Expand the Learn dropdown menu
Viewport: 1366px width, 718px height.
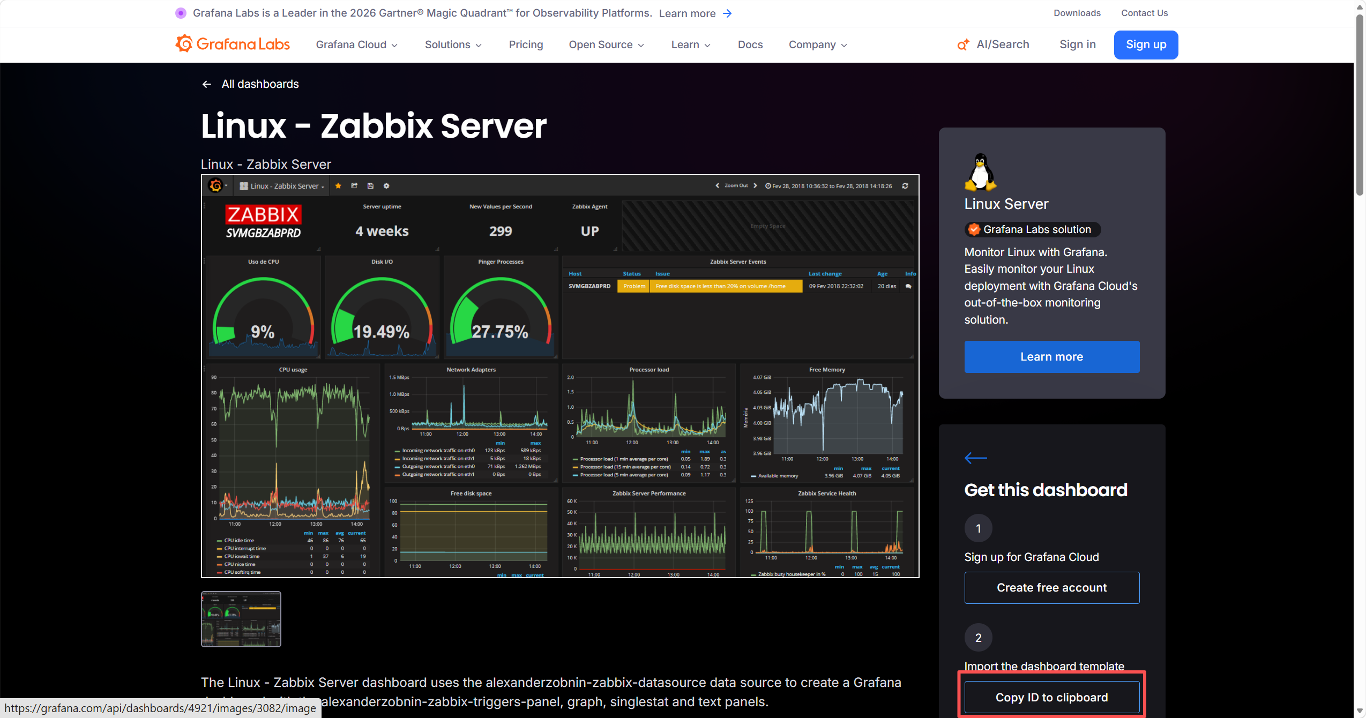click(691, 44)
